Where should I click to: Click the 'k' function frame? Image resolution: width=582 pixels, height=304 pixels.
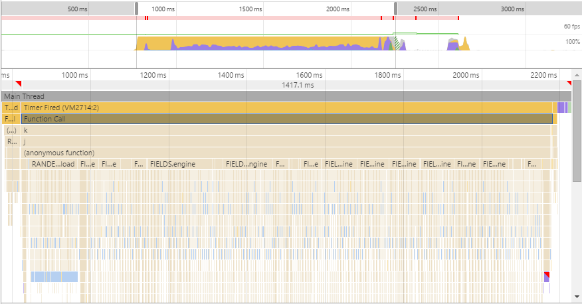[286, 130]
